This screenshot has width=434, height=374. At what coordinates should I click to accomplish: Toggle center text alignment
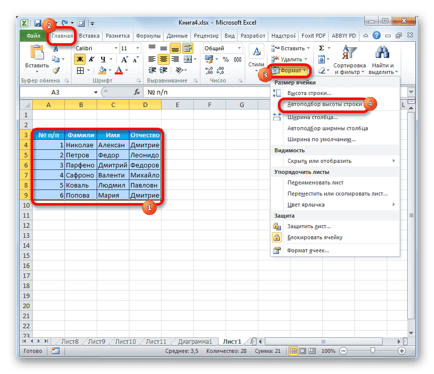coord(163,59)
